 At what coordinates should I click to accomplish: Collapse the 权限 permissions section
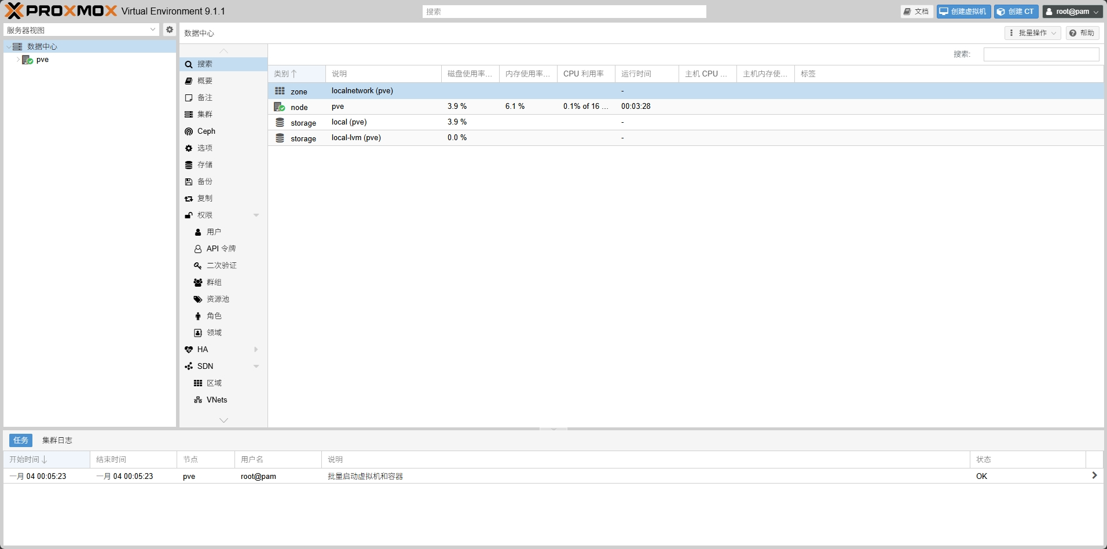[x=256, y=215]
